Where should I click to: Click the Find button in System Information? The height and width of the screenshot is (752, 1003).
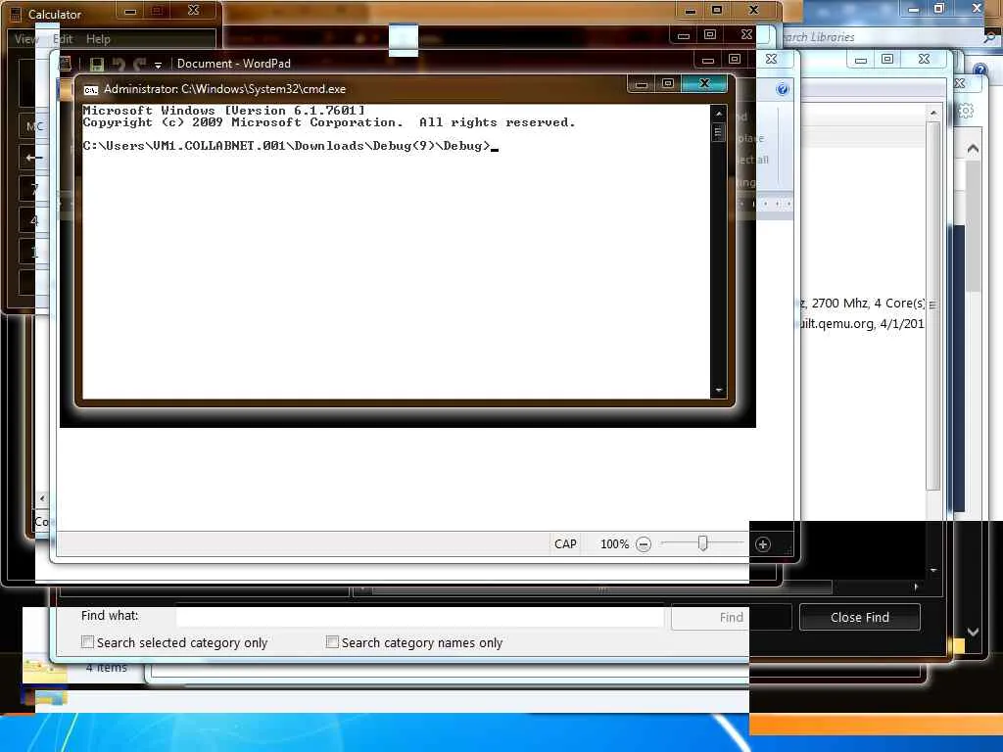point(731,618)
